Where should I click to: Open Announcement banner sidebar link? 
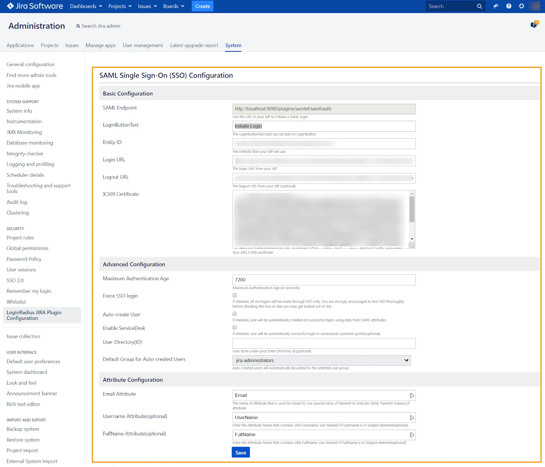point(32,393)
